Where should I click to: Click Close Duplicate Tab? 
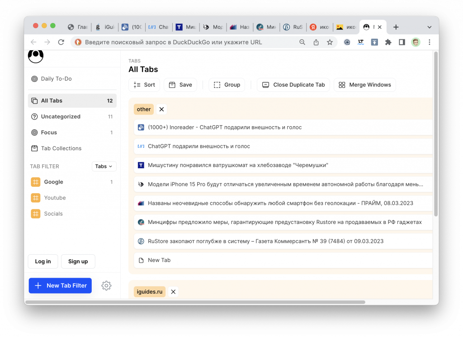coord(293,85)
